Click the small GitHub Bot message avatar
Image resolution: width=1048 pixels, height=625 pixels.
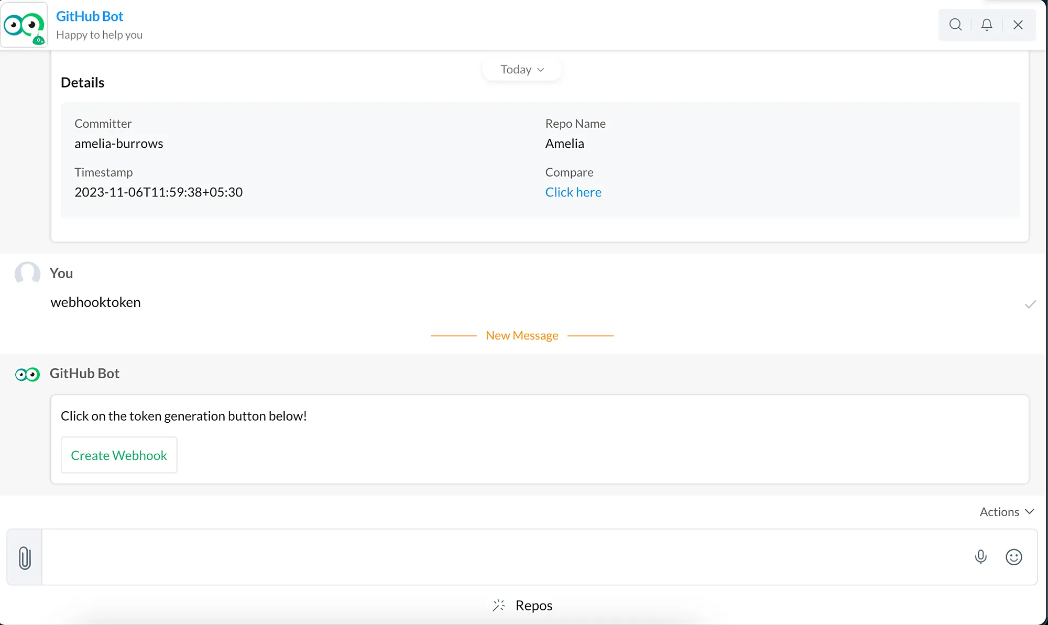(x=27, y=374)
